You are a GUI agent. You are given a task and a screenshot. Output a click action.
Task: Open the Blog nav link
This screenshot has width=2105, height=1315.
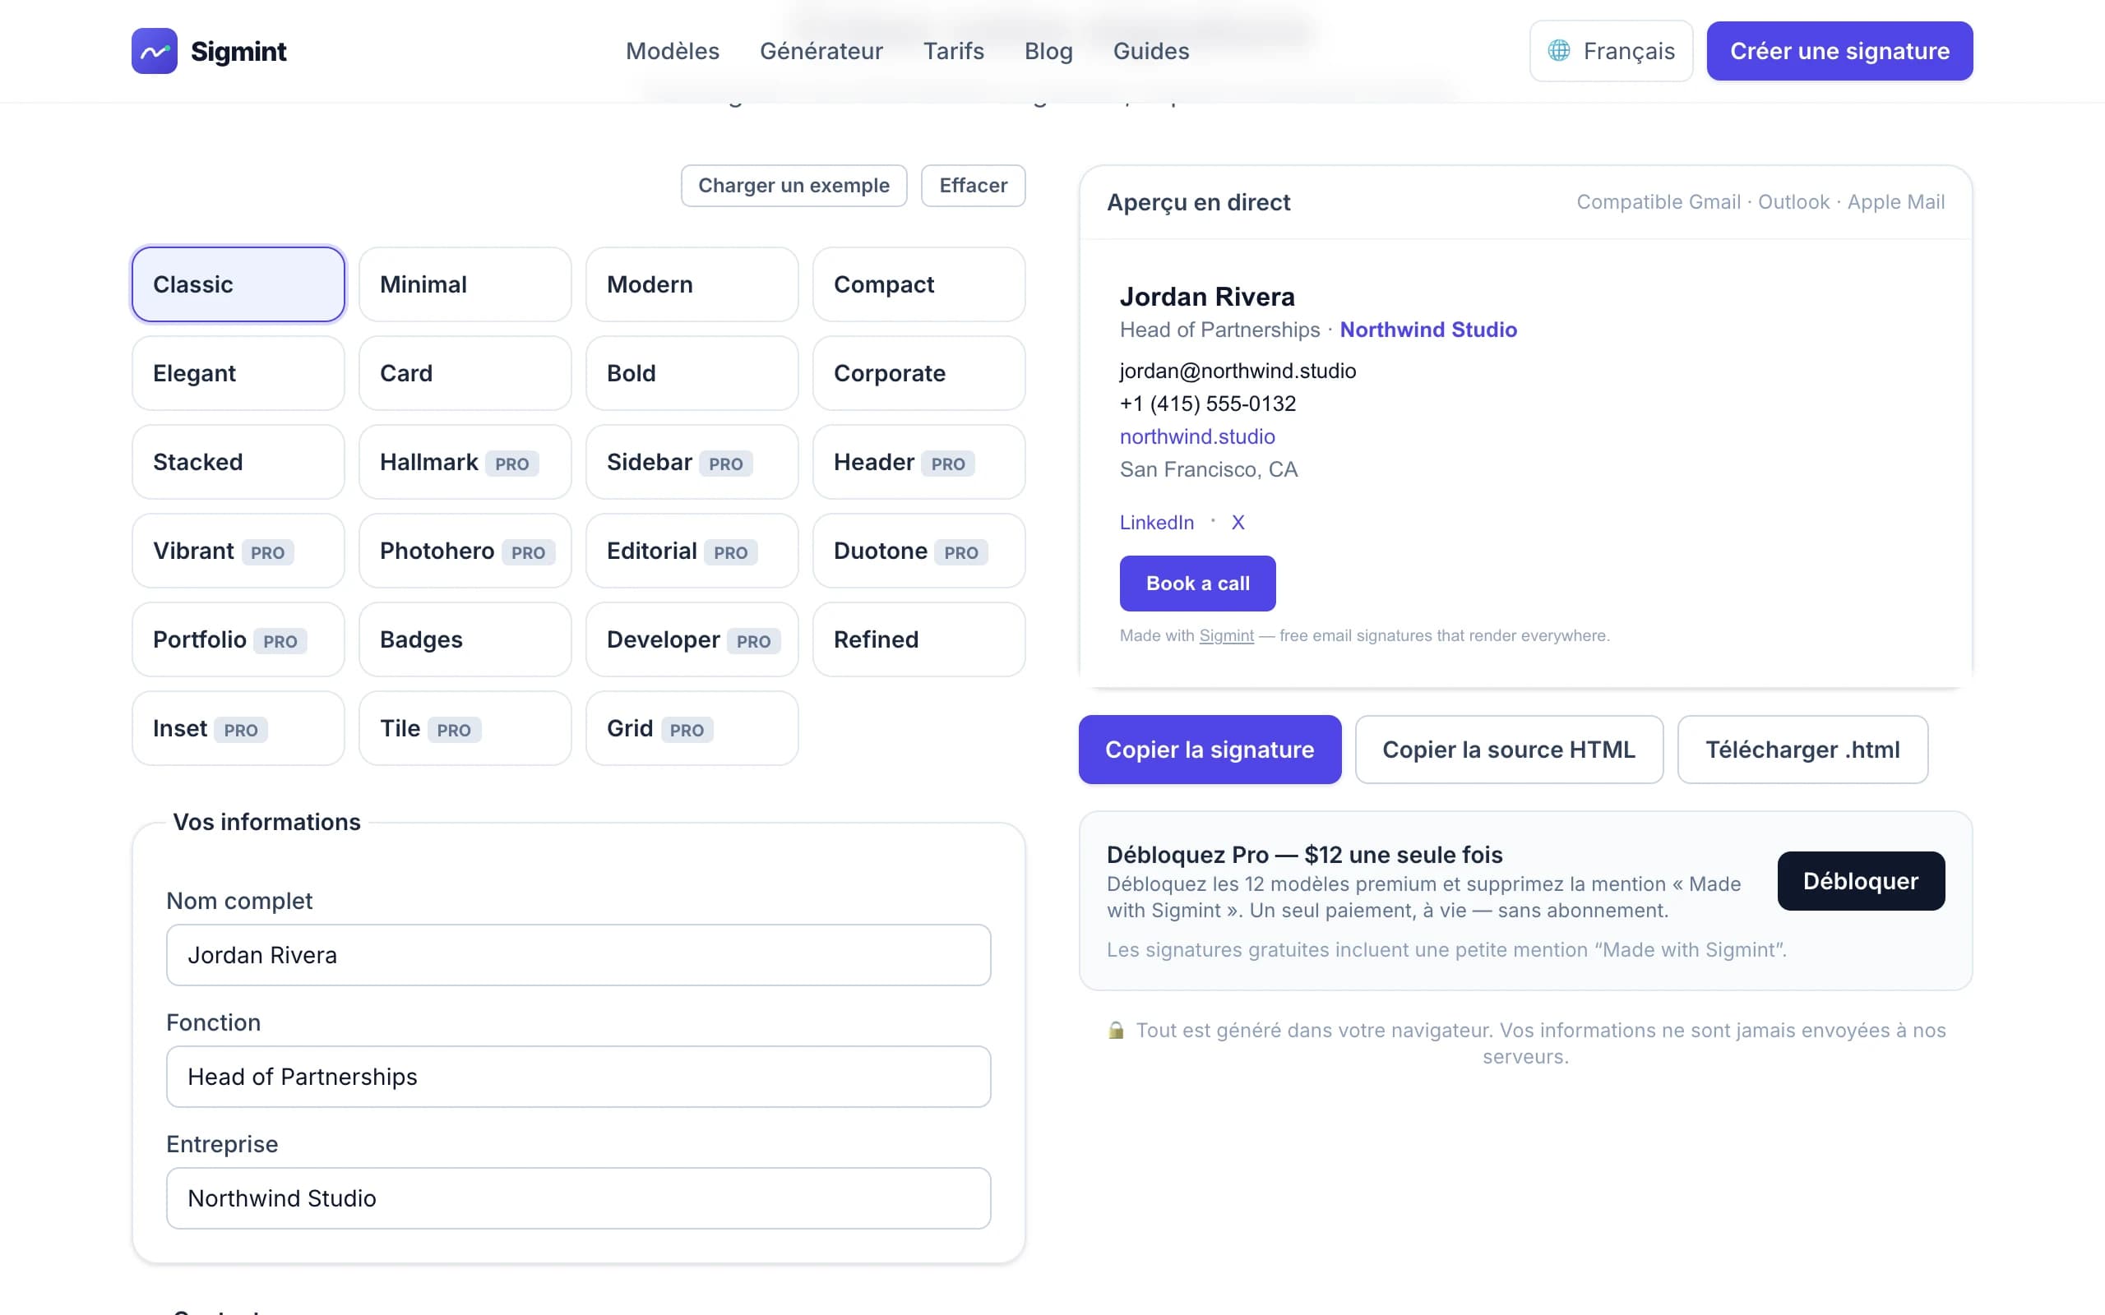tap(1048, 51)
